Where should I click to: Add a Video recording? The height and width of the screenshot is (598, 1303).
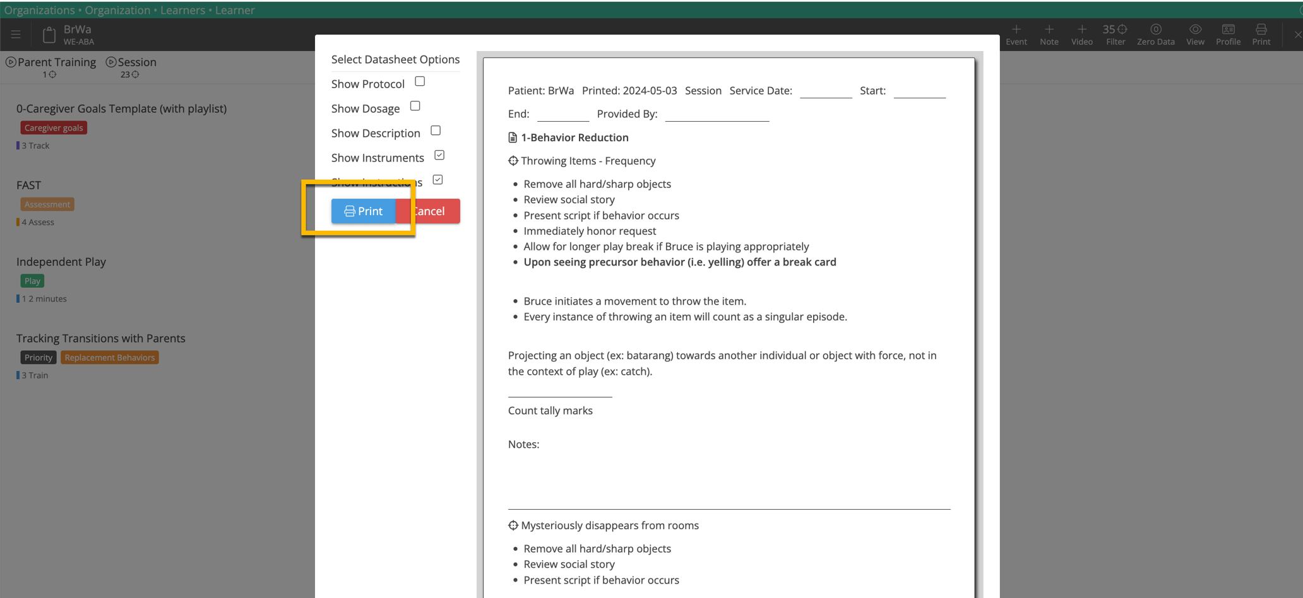(1082, 34)
